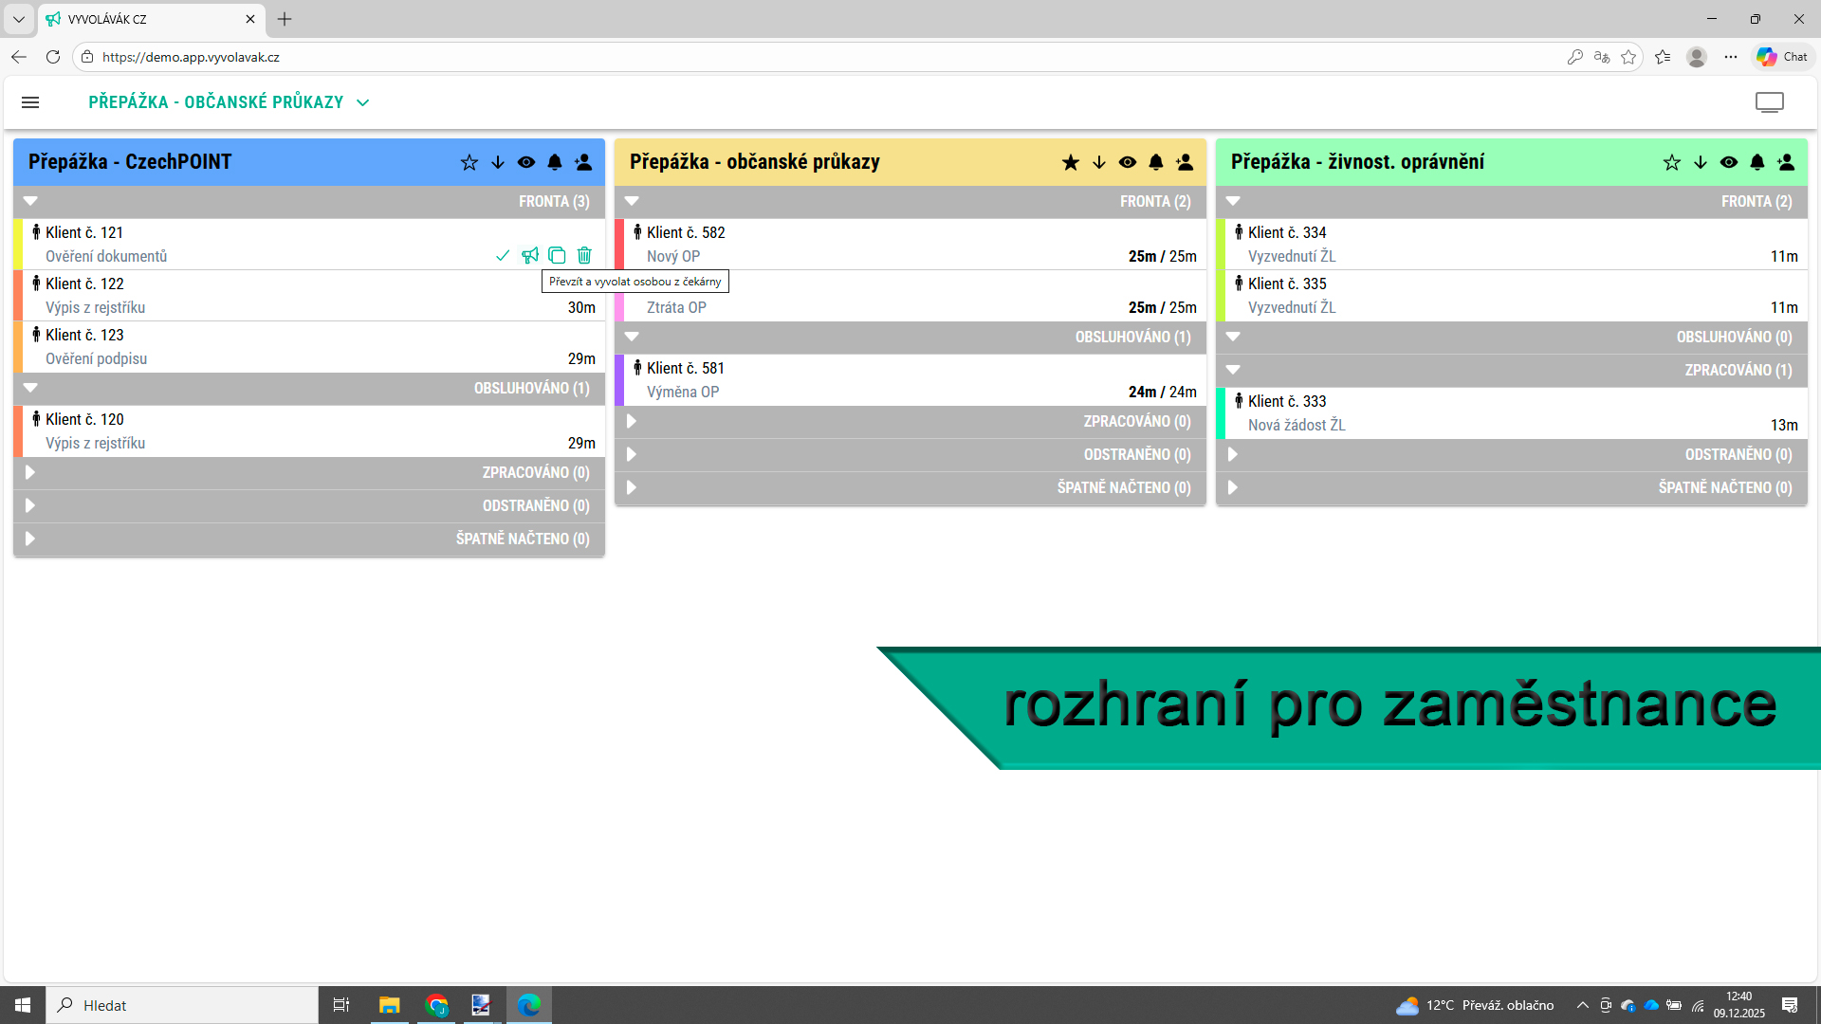The width and height of the screenshot is (1821, 1024).
Task: Toggle eye visibility on občanské průkazy panel
Action: click(1127, 162)
